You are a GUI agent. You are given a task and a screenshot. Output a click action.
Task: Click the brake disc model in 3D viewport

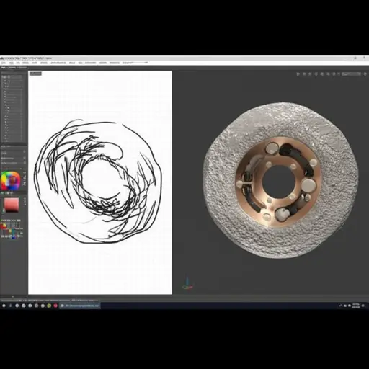click(x=280, y=180)
